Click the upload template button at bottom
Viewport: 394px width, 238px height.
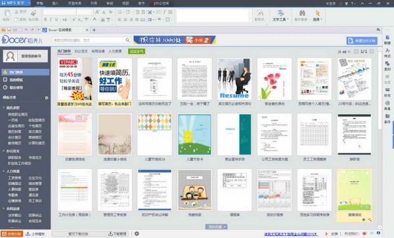pyautogui.click(x=35, y=234)
